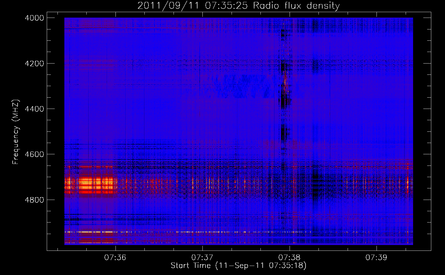This screenshot has height=275, width=445.
Task: Click the red spike burst near 4300 MHz
Action: tap(285, 82)
